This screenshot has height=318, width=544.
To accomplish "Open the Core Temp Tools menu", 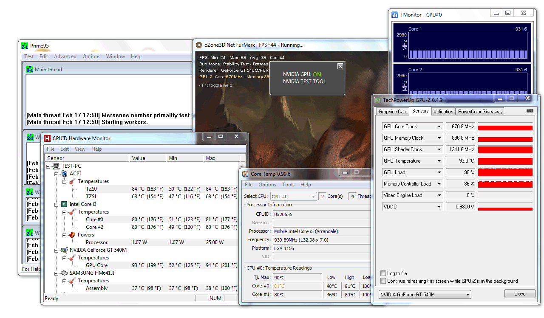I will [288, 185].
